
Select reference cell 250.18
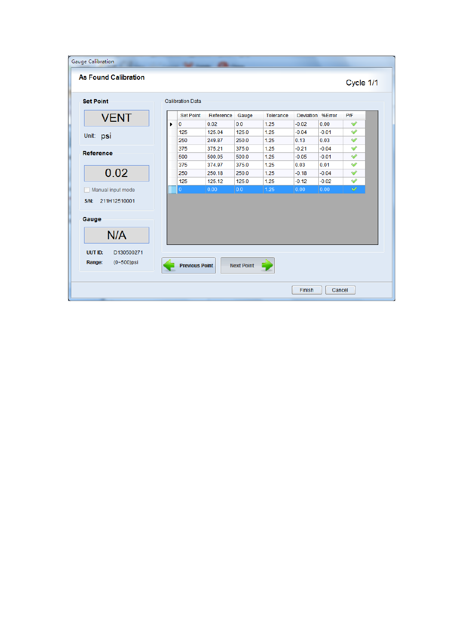point(220,173)
